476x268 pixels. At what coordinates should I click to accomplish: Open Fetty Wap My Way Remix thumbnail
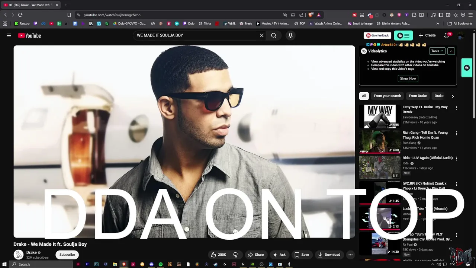(x=380, y=116)
